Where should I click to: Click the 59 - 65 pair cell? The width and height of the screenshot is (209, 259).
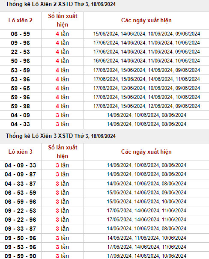coord(21,88)
